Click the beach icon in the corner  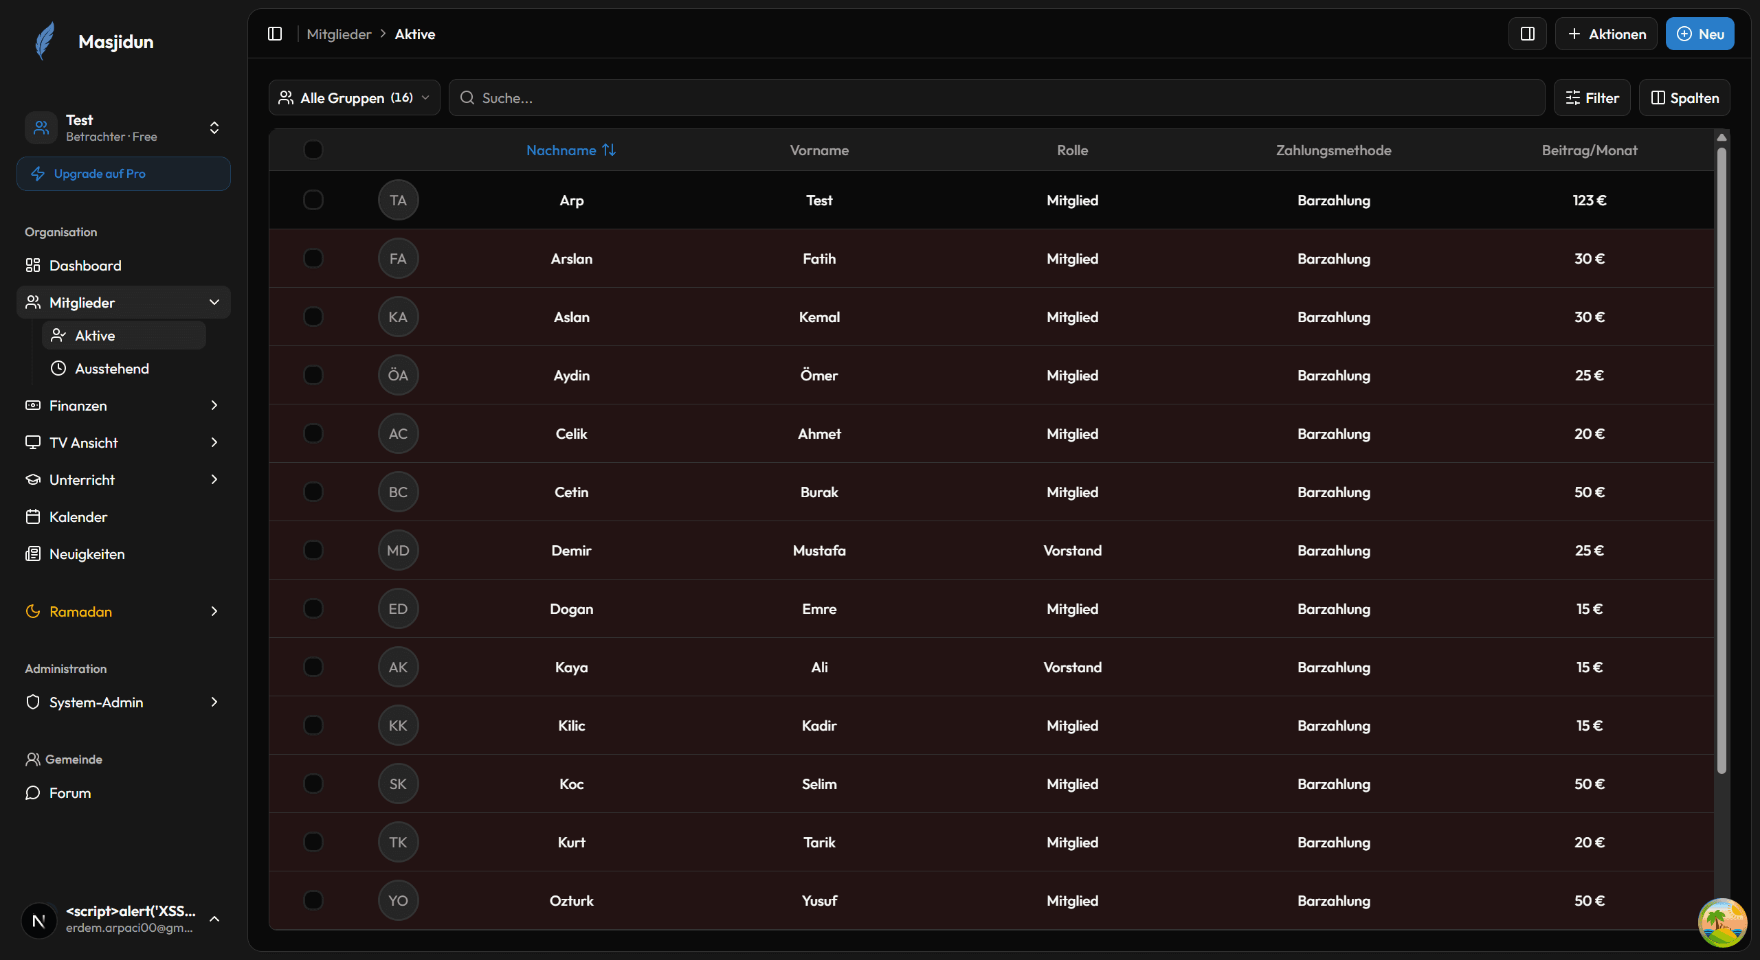1722,922
